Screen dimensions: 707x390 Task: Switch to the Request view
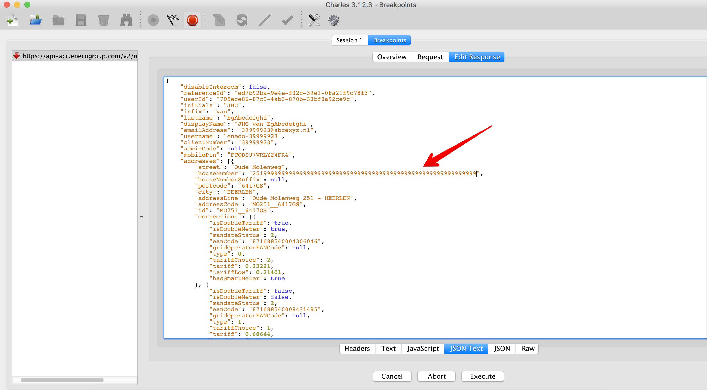click(x=430, y=57)
